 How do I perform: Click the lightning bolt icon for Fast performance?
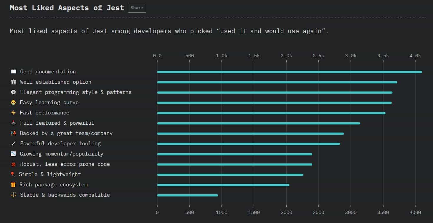pyautogui.click(x=13, y=113)
